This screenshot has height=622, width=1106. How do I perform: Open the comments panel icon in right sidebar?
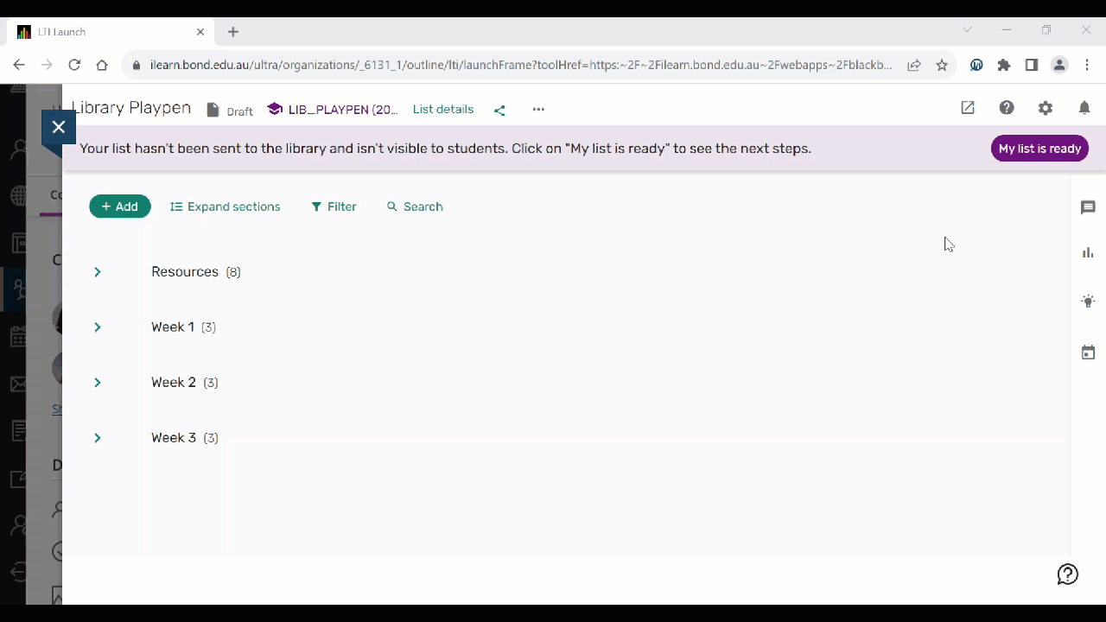pyautogui.click(x=1088, y=207)
